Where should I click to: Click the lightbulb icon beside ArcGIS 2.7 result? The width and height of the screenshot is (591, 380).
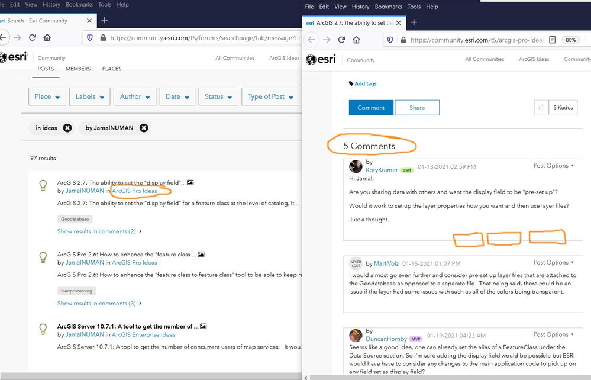click(43, 185)
